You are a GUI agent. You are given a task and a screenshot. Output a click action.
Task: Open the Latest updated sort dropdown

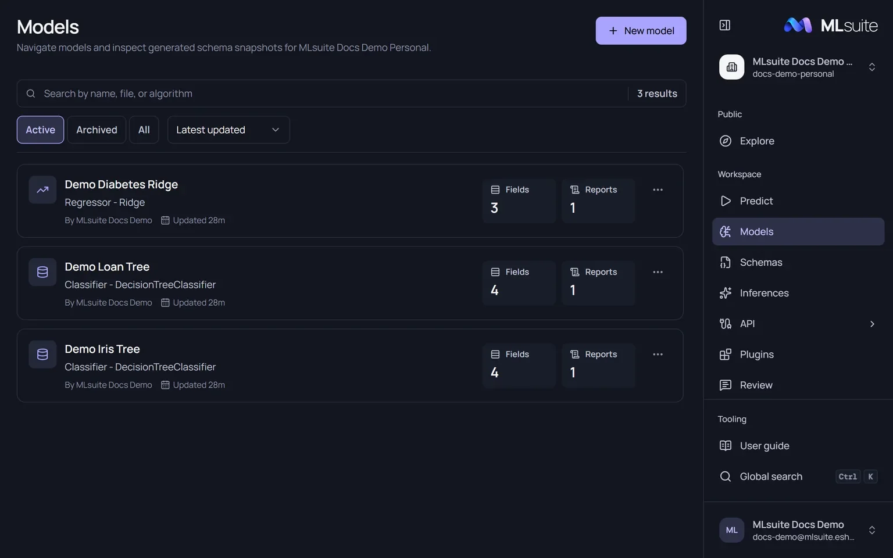click(x=228, y=130)
